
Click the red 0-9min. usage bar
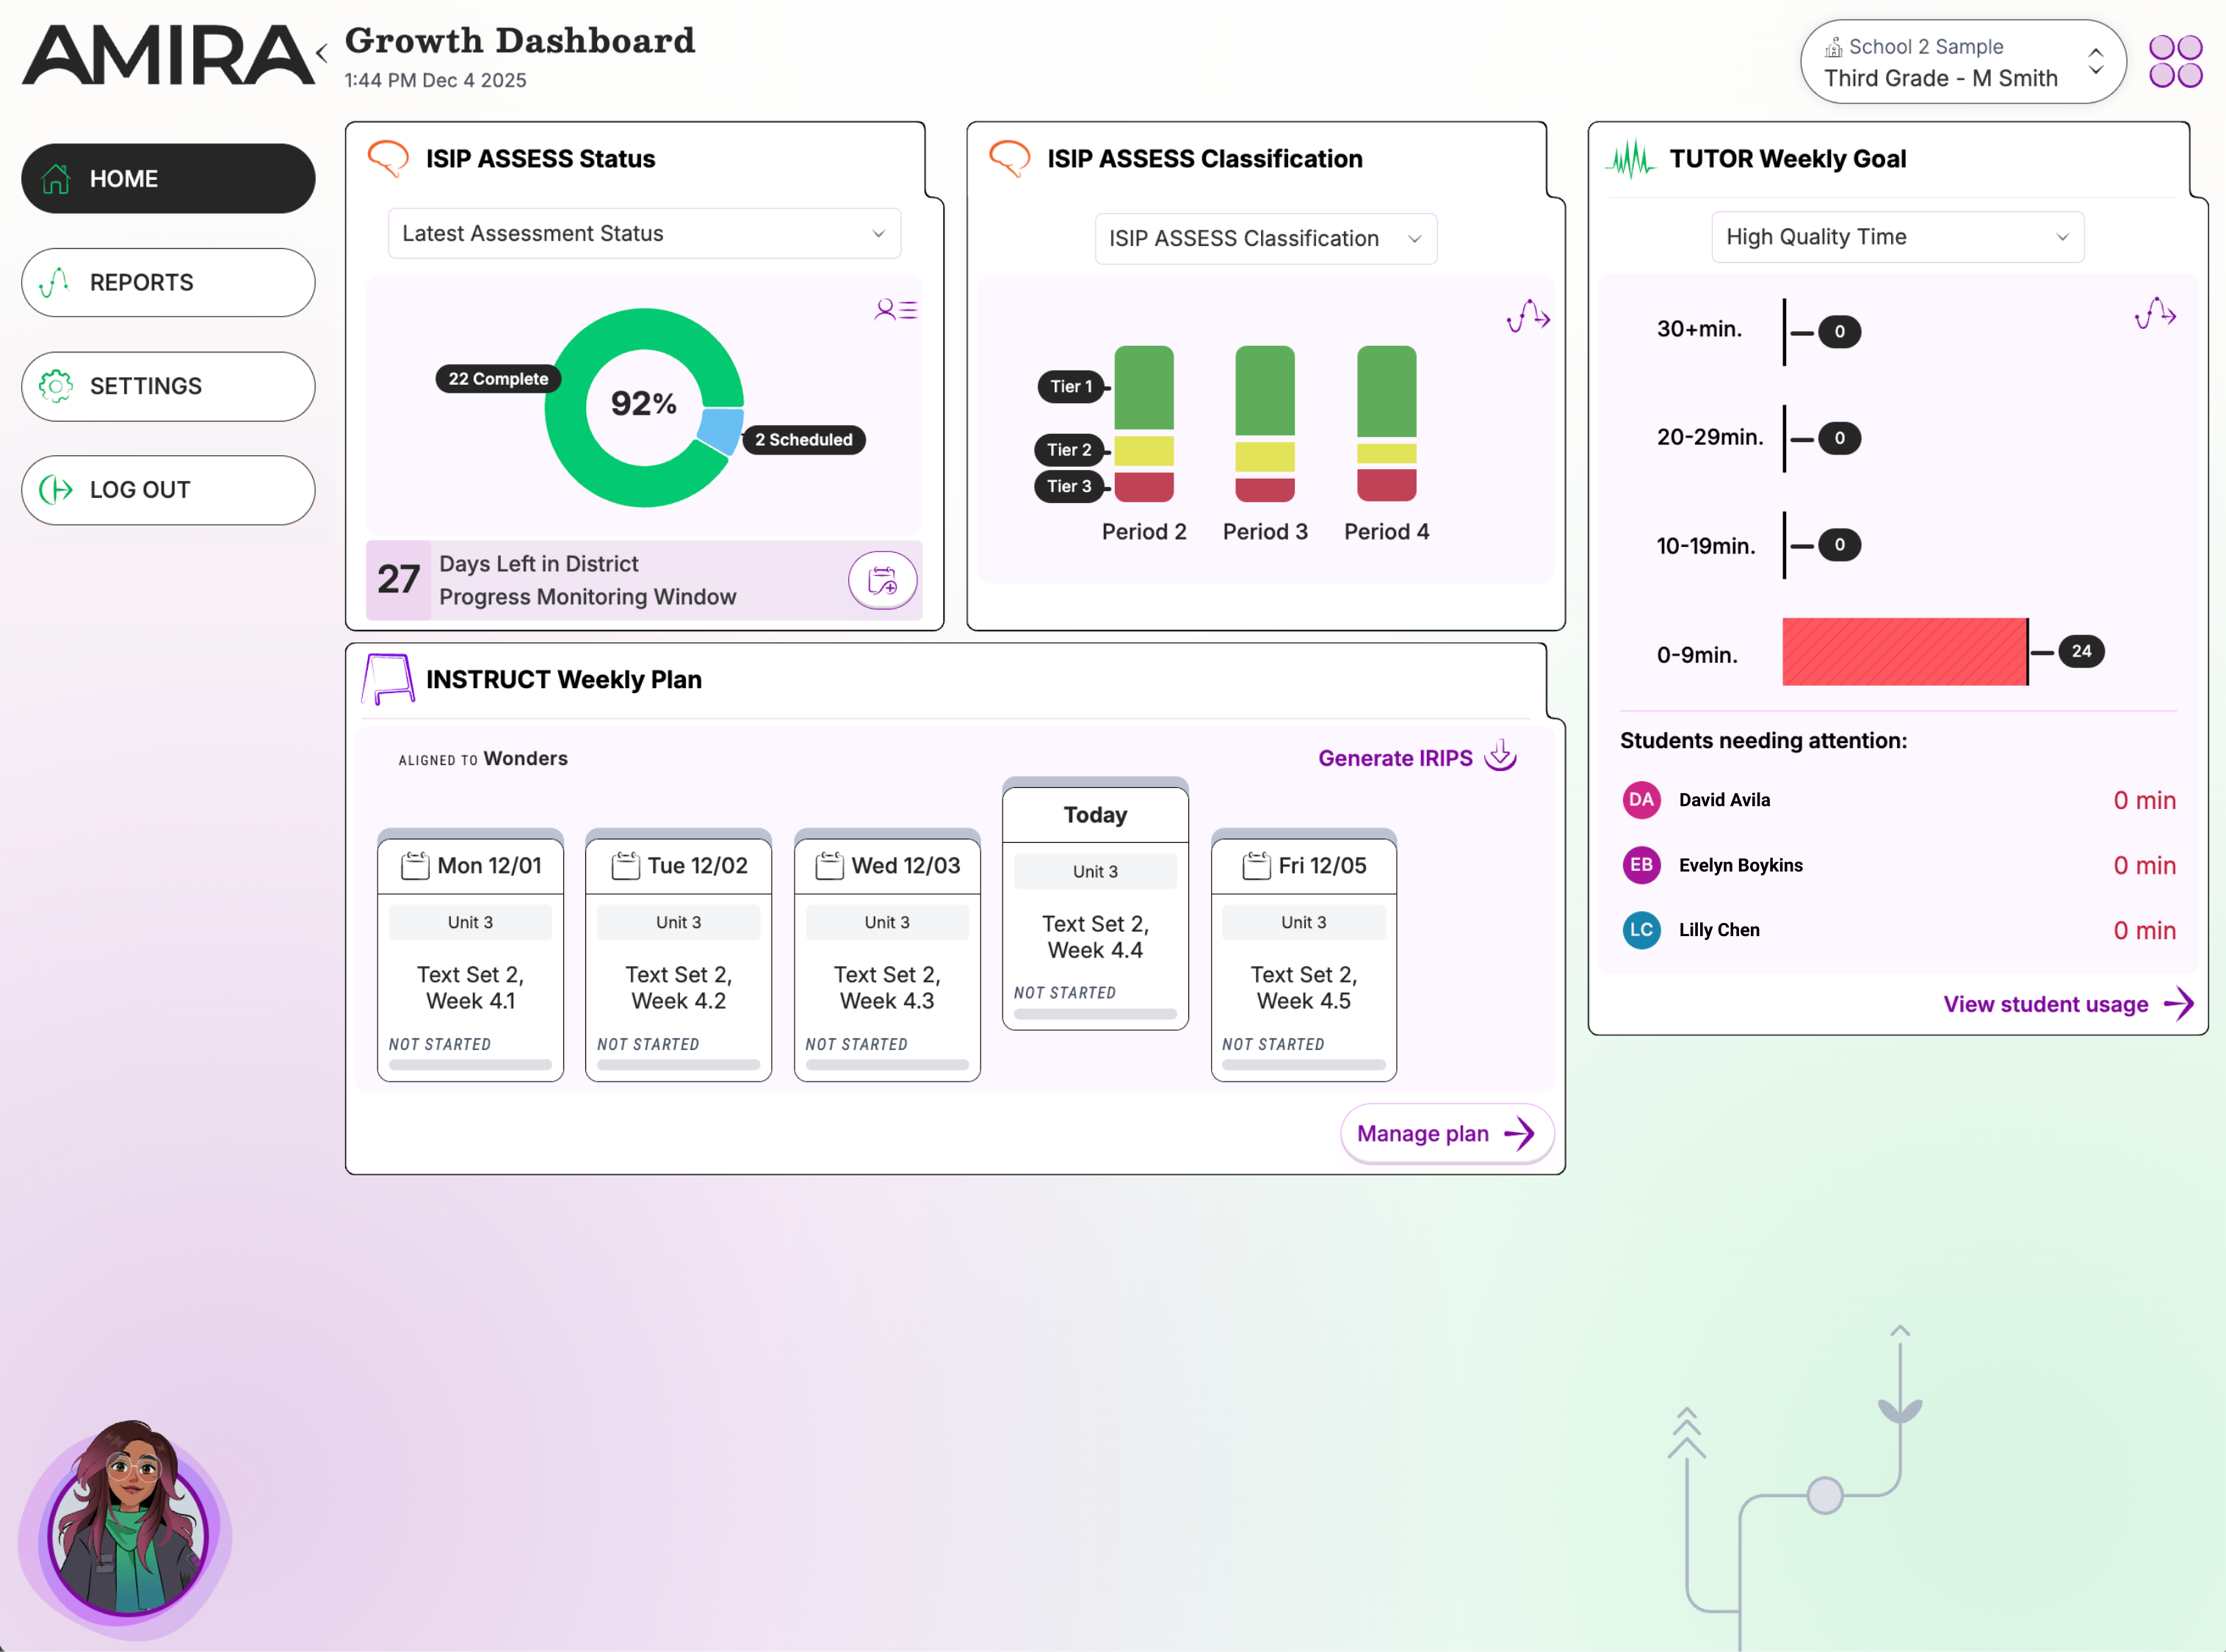tap(1904, 652)
